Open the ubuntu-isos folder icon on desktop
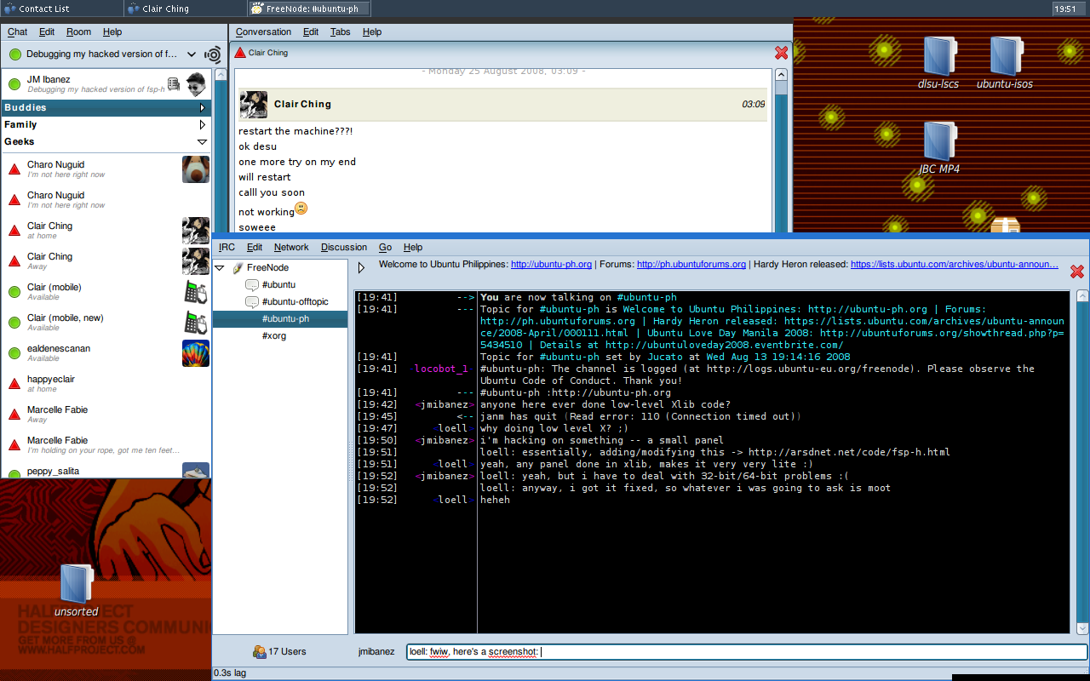This screenshot has width=1090, height=681. [1006, 56]
